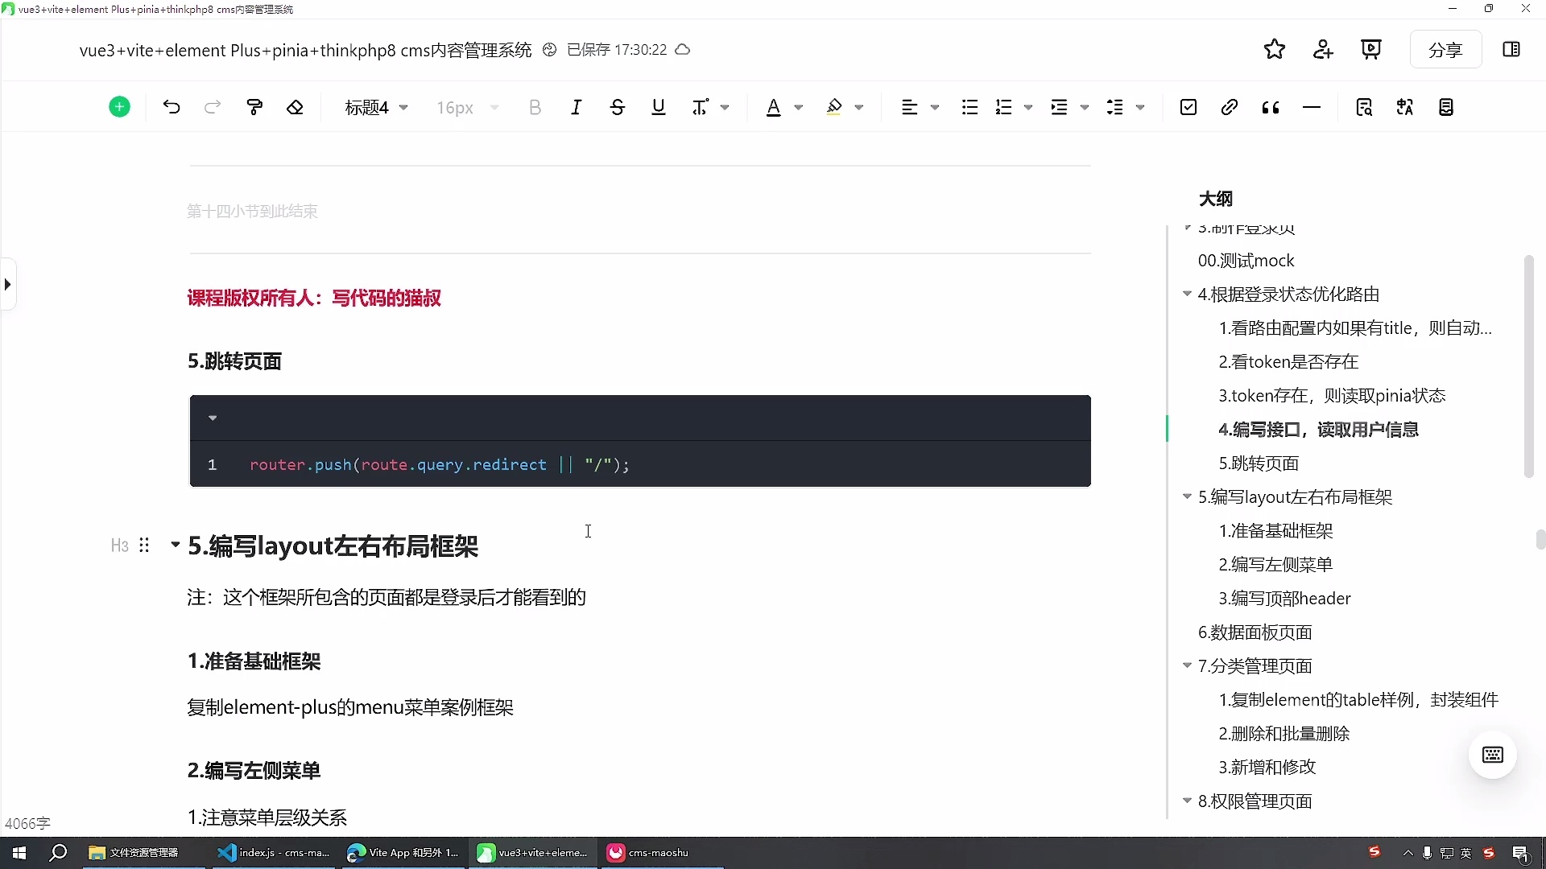Image resolution: width=1546 pixels, height=869 pixels.
Task: Open outline item 5.跳转页面
Action: 1259,463
